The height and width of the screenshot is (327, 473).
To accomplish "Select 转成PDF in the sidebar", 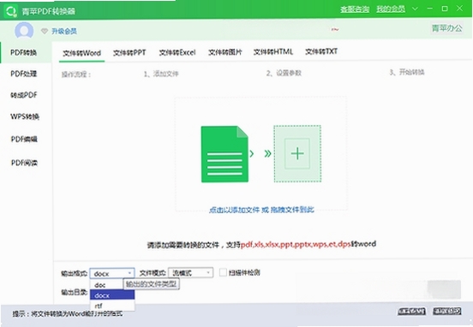I will tap(23, 95).
